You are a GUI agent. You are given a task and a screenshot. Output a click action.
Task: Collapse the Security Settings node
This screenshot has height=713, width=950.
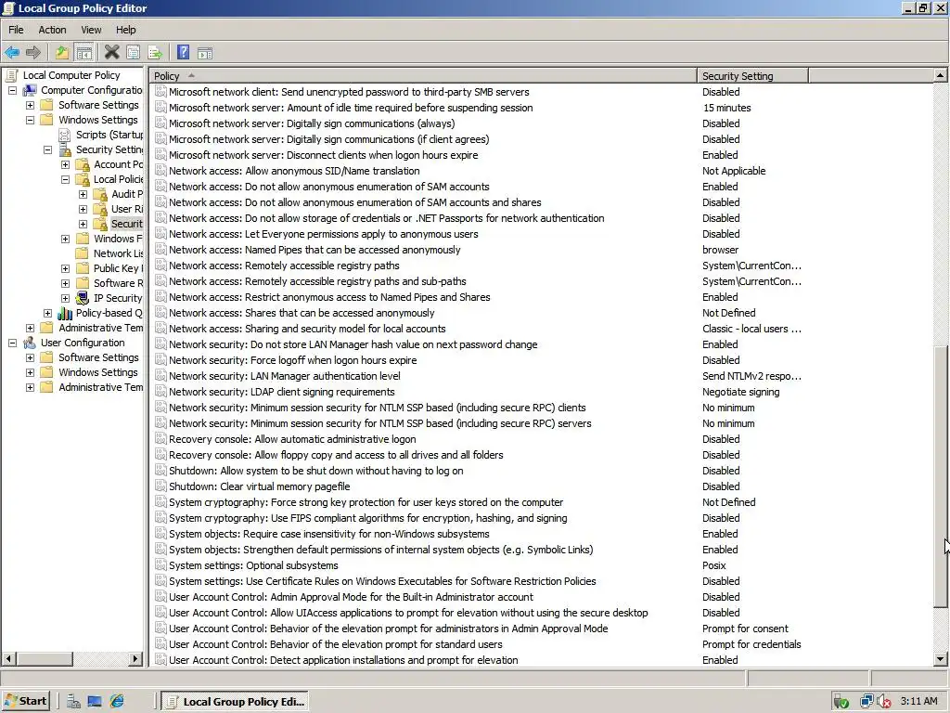[47, 149]
